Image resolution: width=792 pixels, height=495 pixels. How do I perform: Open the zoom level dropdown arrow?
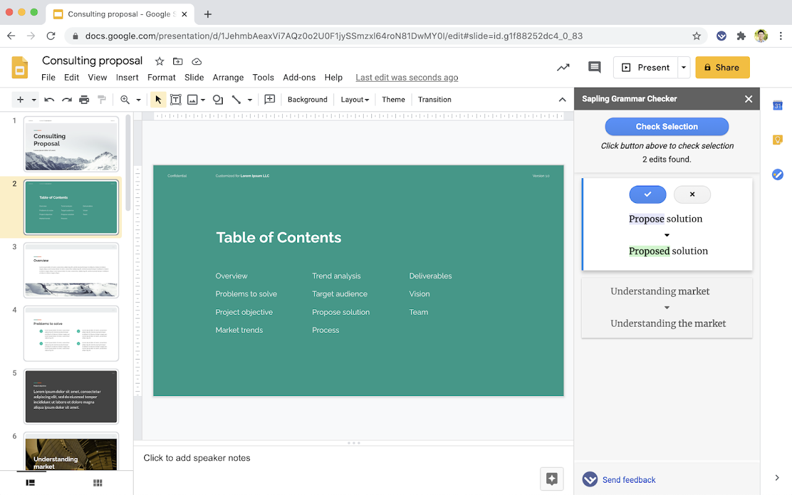click(139, 100)
